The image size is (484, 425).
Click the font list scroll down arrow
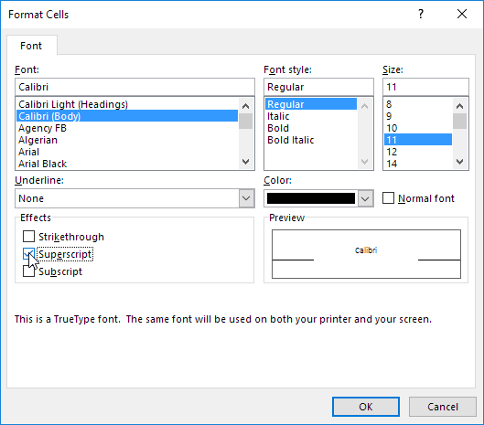coord(246,162)
